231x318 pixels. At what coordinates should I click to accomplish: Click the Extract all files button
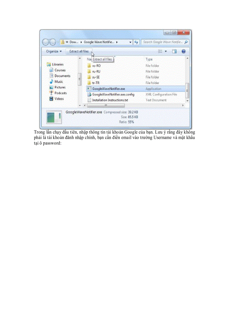pyautogui.click(x=79, y=51)
